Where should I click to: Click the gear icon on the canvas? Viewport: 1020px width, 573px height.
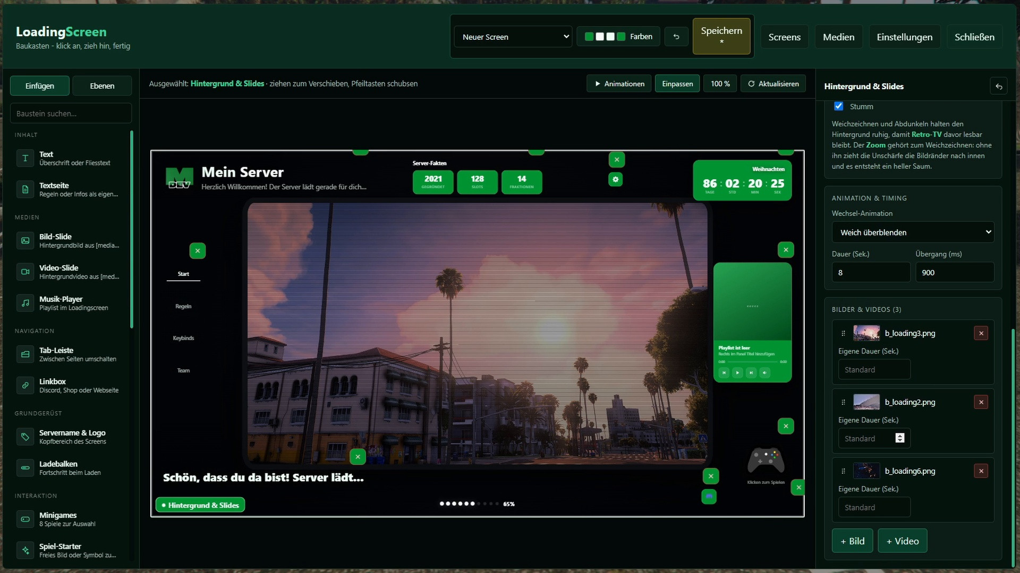click(616, 179)
